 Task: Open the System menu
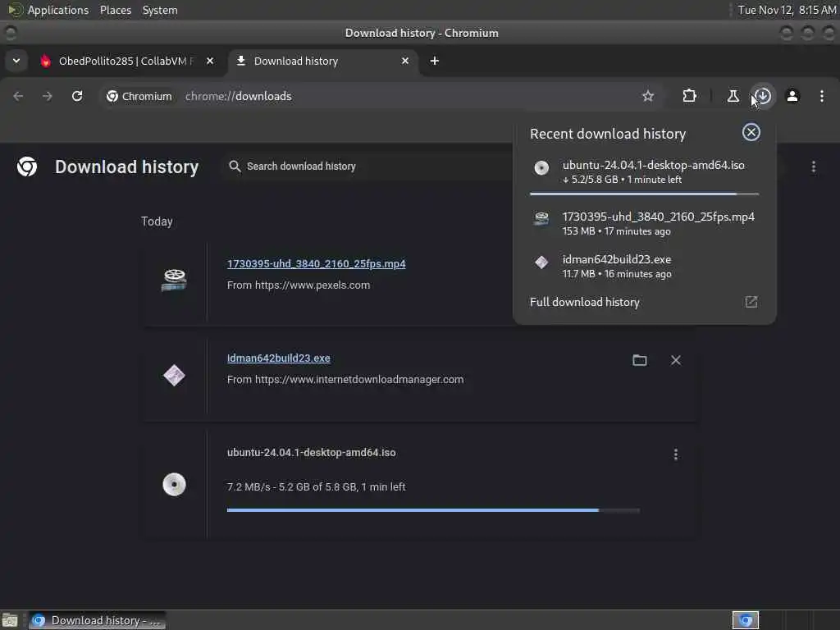tap(160, 10)
